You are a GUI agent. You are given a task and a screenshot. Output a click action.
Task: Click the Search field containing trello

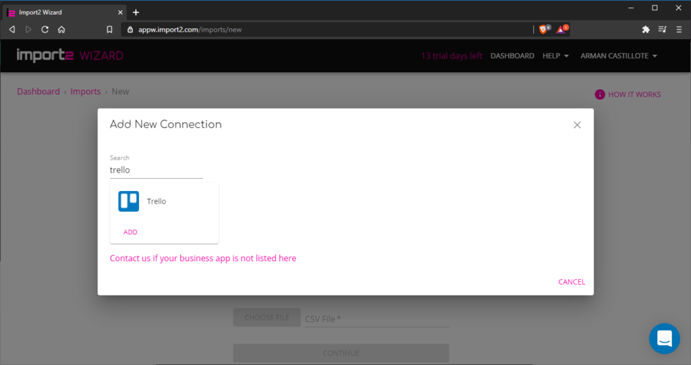[x=156, y=170]
